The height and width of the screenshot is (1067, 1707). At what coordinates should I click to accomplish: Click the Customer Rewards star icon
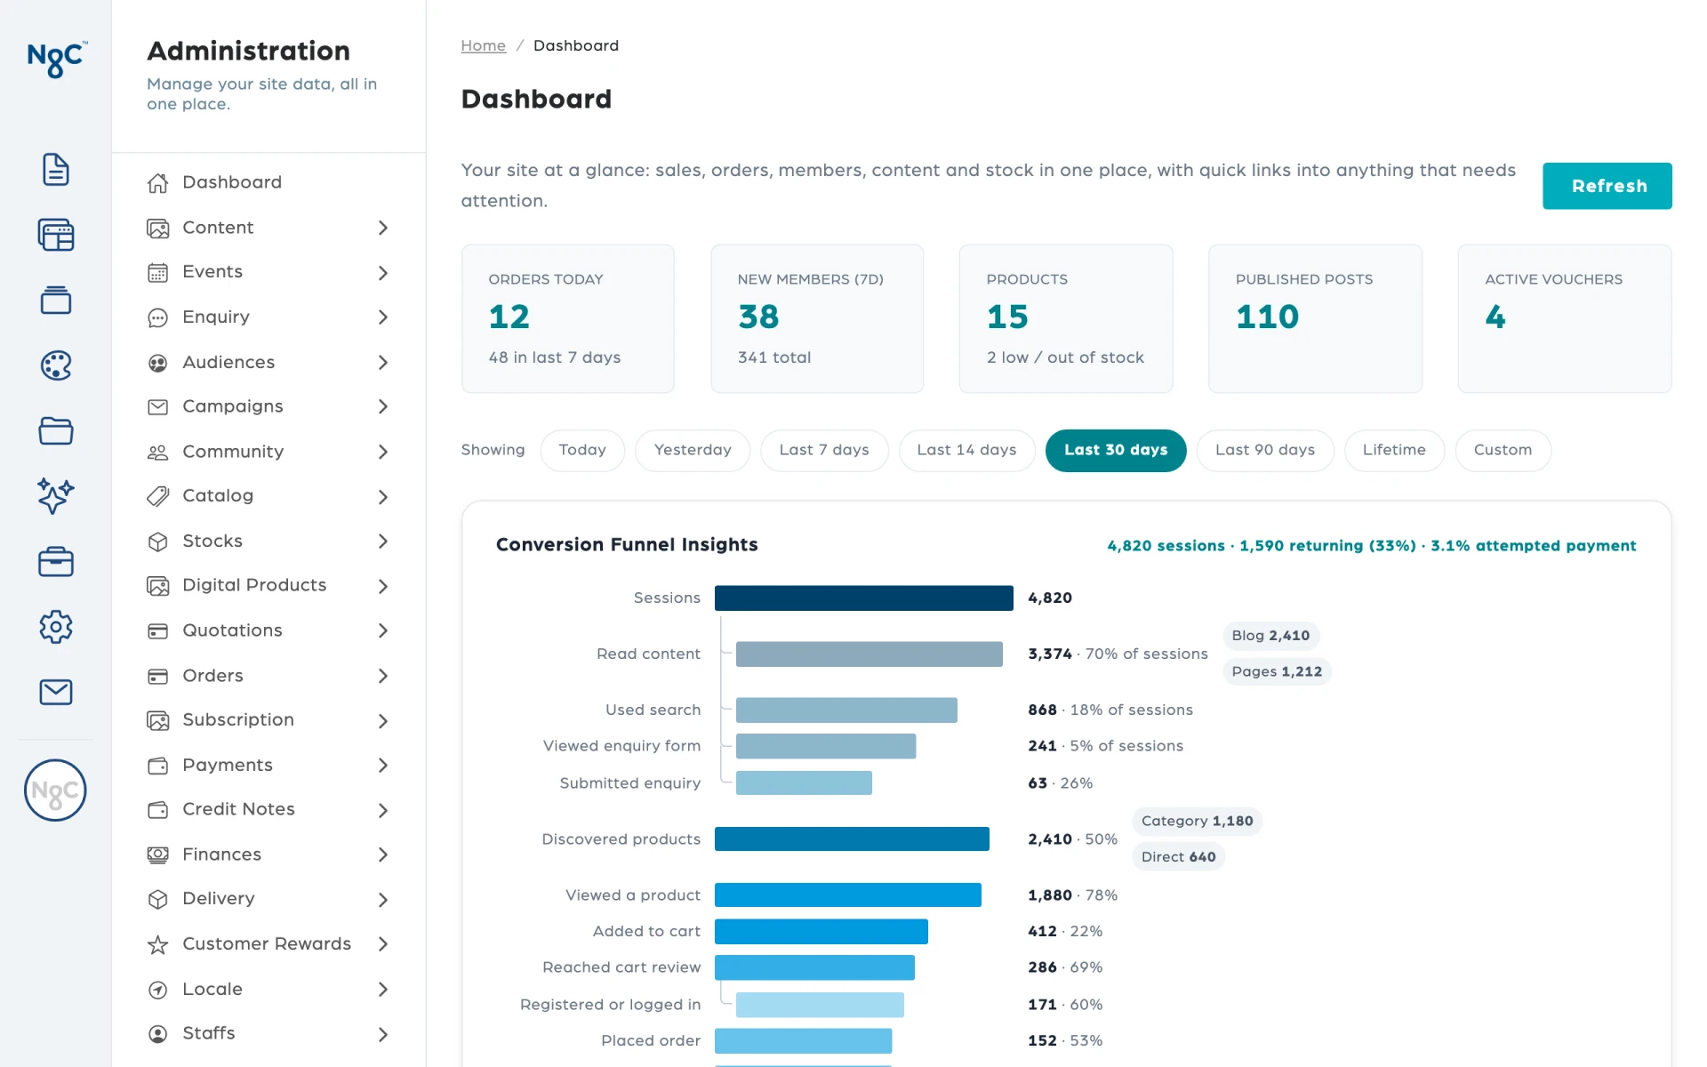(157, 944)
